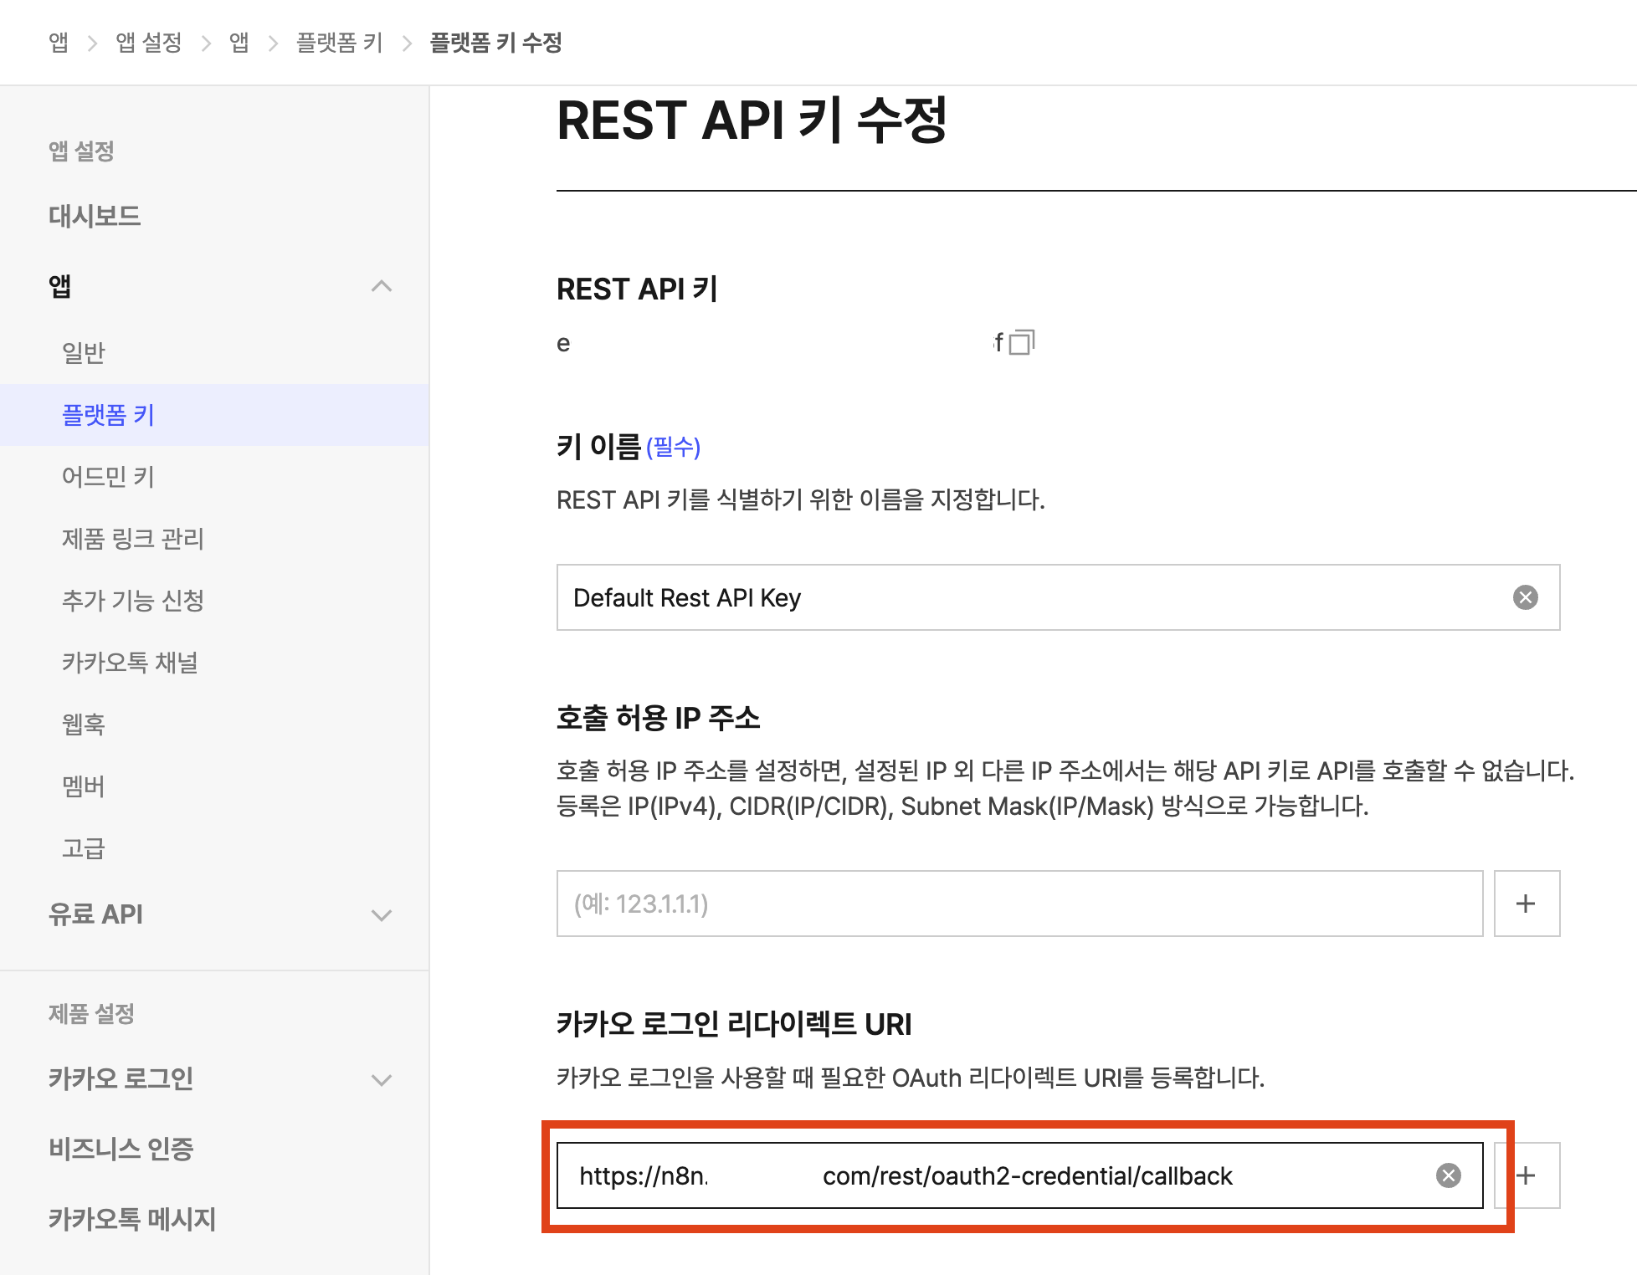Clear the redirect URI field
Viewport: 1637px width, 1275px height.
(x=1448, y=1175)
